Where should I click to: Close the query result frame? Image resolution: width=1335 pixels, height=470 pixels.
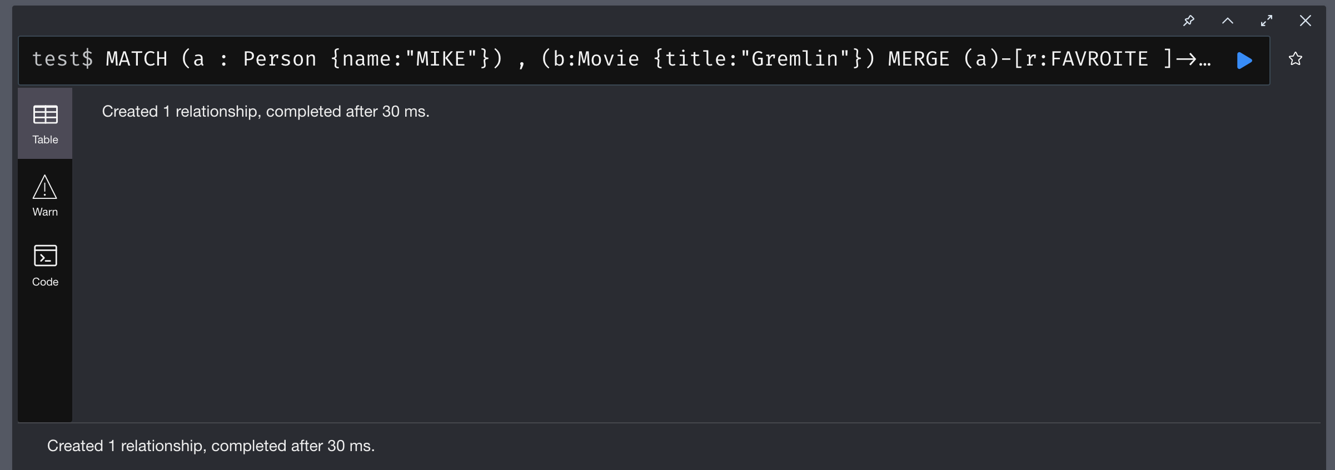pos(1306,21)
